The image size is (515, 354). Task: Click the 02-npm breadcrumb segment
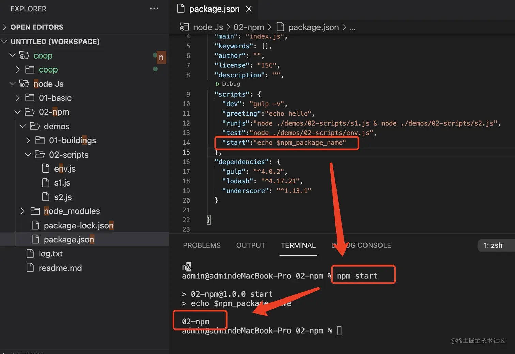click(249, 27)
